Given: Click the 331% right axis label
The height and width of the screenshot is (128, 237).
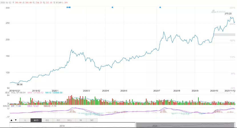Looking at the screenshot, I should (x=232, y=8).
